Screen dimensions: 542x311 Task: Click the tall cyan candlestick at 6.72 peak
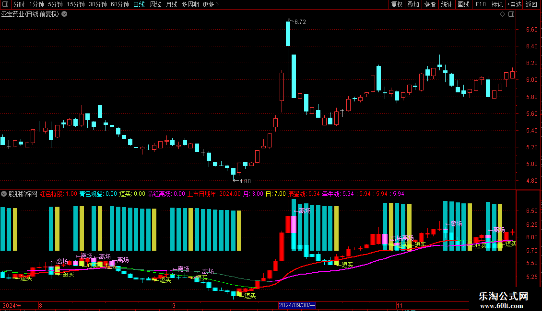288,33
